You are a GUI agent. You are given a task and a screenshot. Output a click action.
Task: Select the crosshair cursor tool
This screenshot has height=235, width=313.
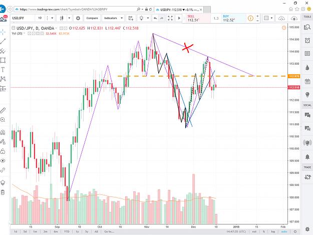click(3, 32)
